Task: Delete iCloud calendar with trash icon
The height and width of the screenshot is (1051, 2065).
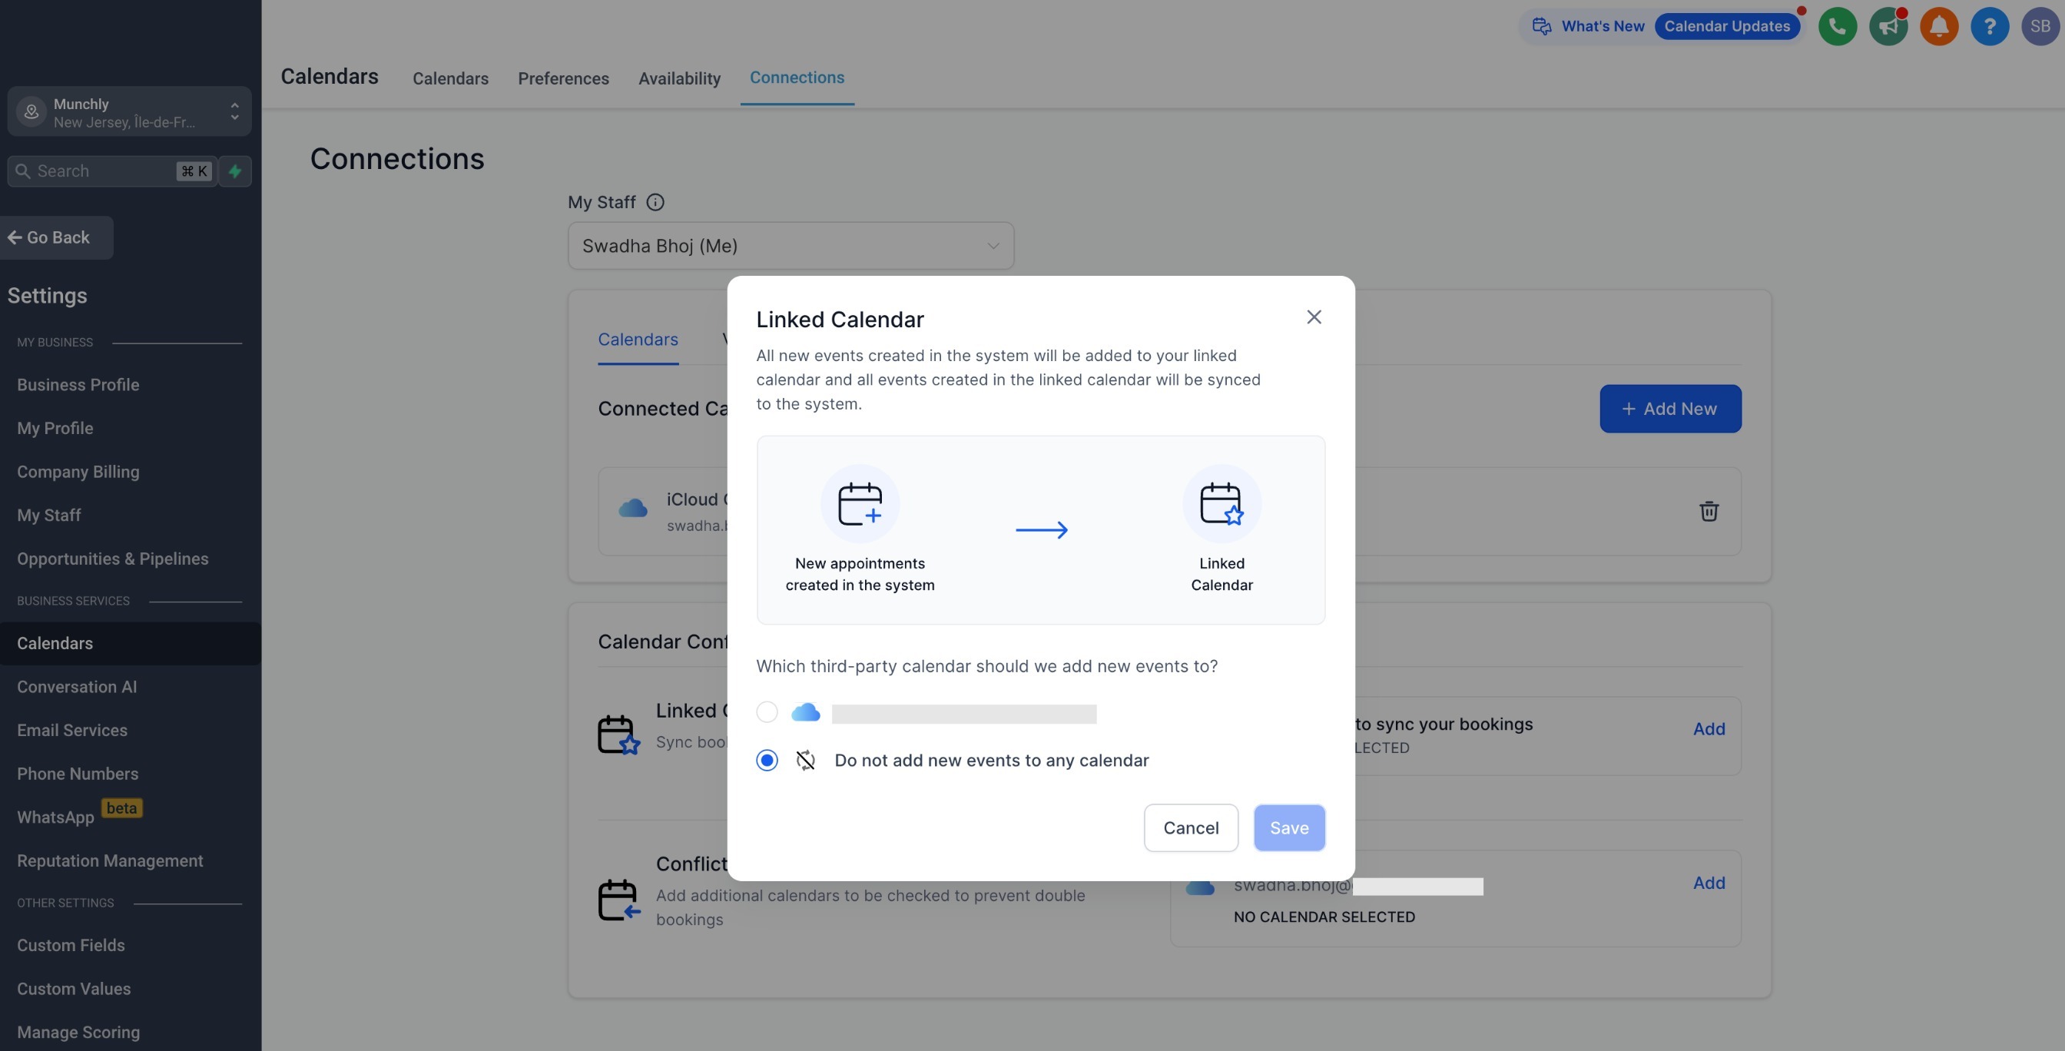Action: [1709, 512]
